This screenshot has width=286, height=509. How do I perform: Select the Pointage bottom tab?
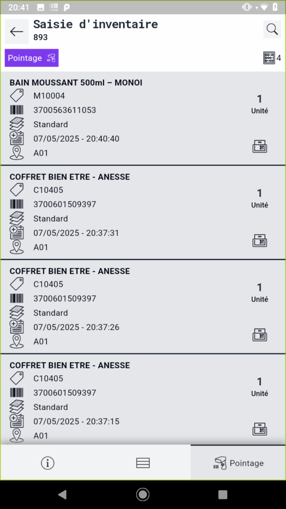tap(238, 463)
